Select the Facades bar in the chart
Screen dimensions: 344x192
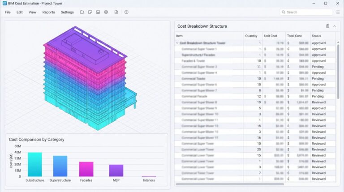(x=86, y=169)
